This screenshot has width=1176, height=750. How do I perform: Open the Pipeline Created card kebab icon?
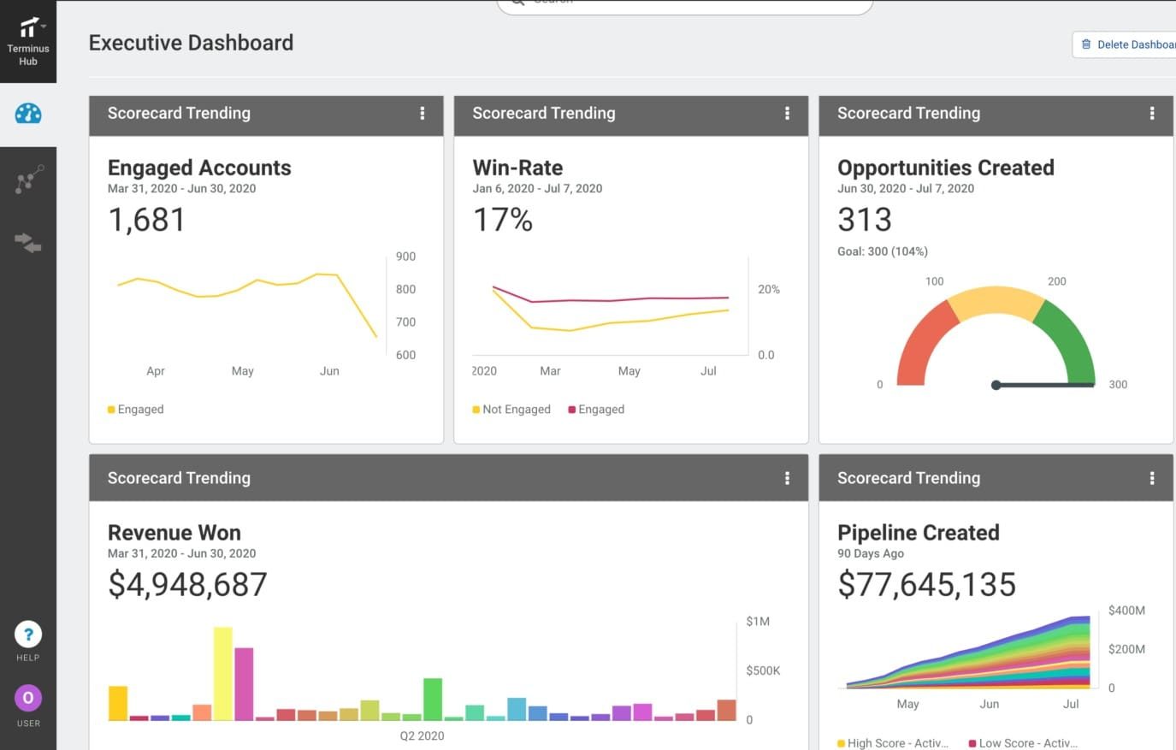point(1153,480)
